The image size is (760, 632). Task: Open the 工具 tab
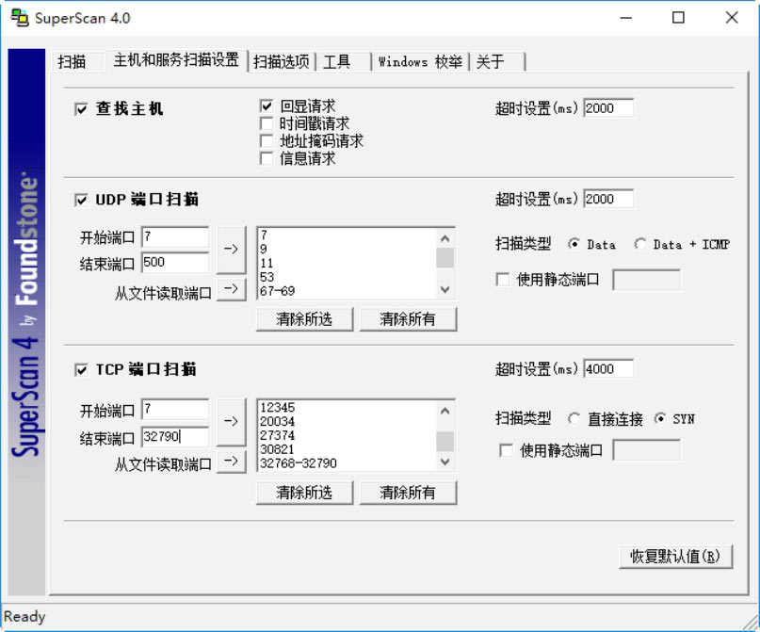[336, 61]
